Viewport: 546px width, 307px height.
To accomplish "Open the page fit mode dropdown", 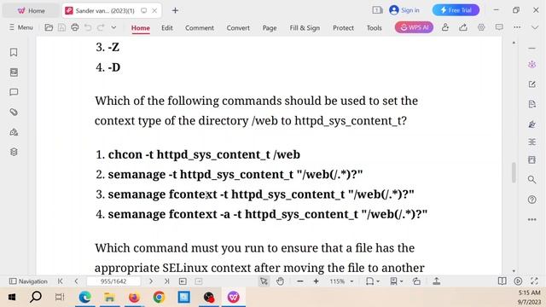I will pyautogui.click(x=373, y=281).
